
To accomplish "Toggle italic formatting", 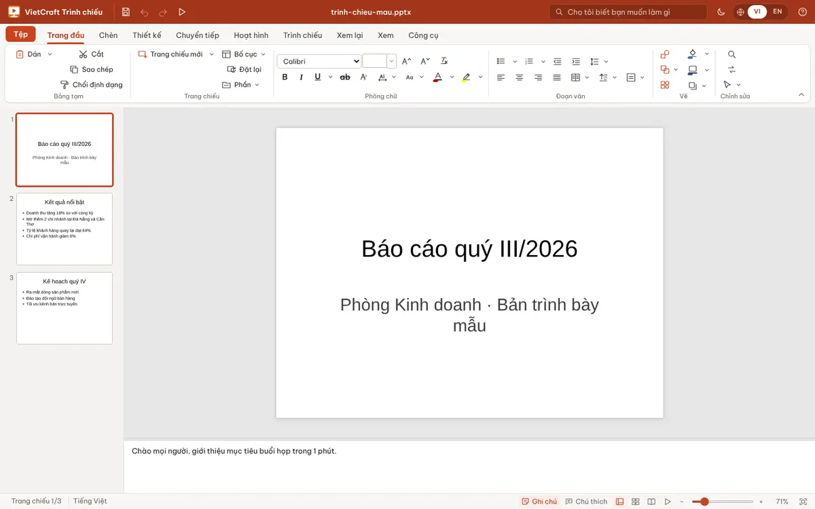I will coord(302,77).
